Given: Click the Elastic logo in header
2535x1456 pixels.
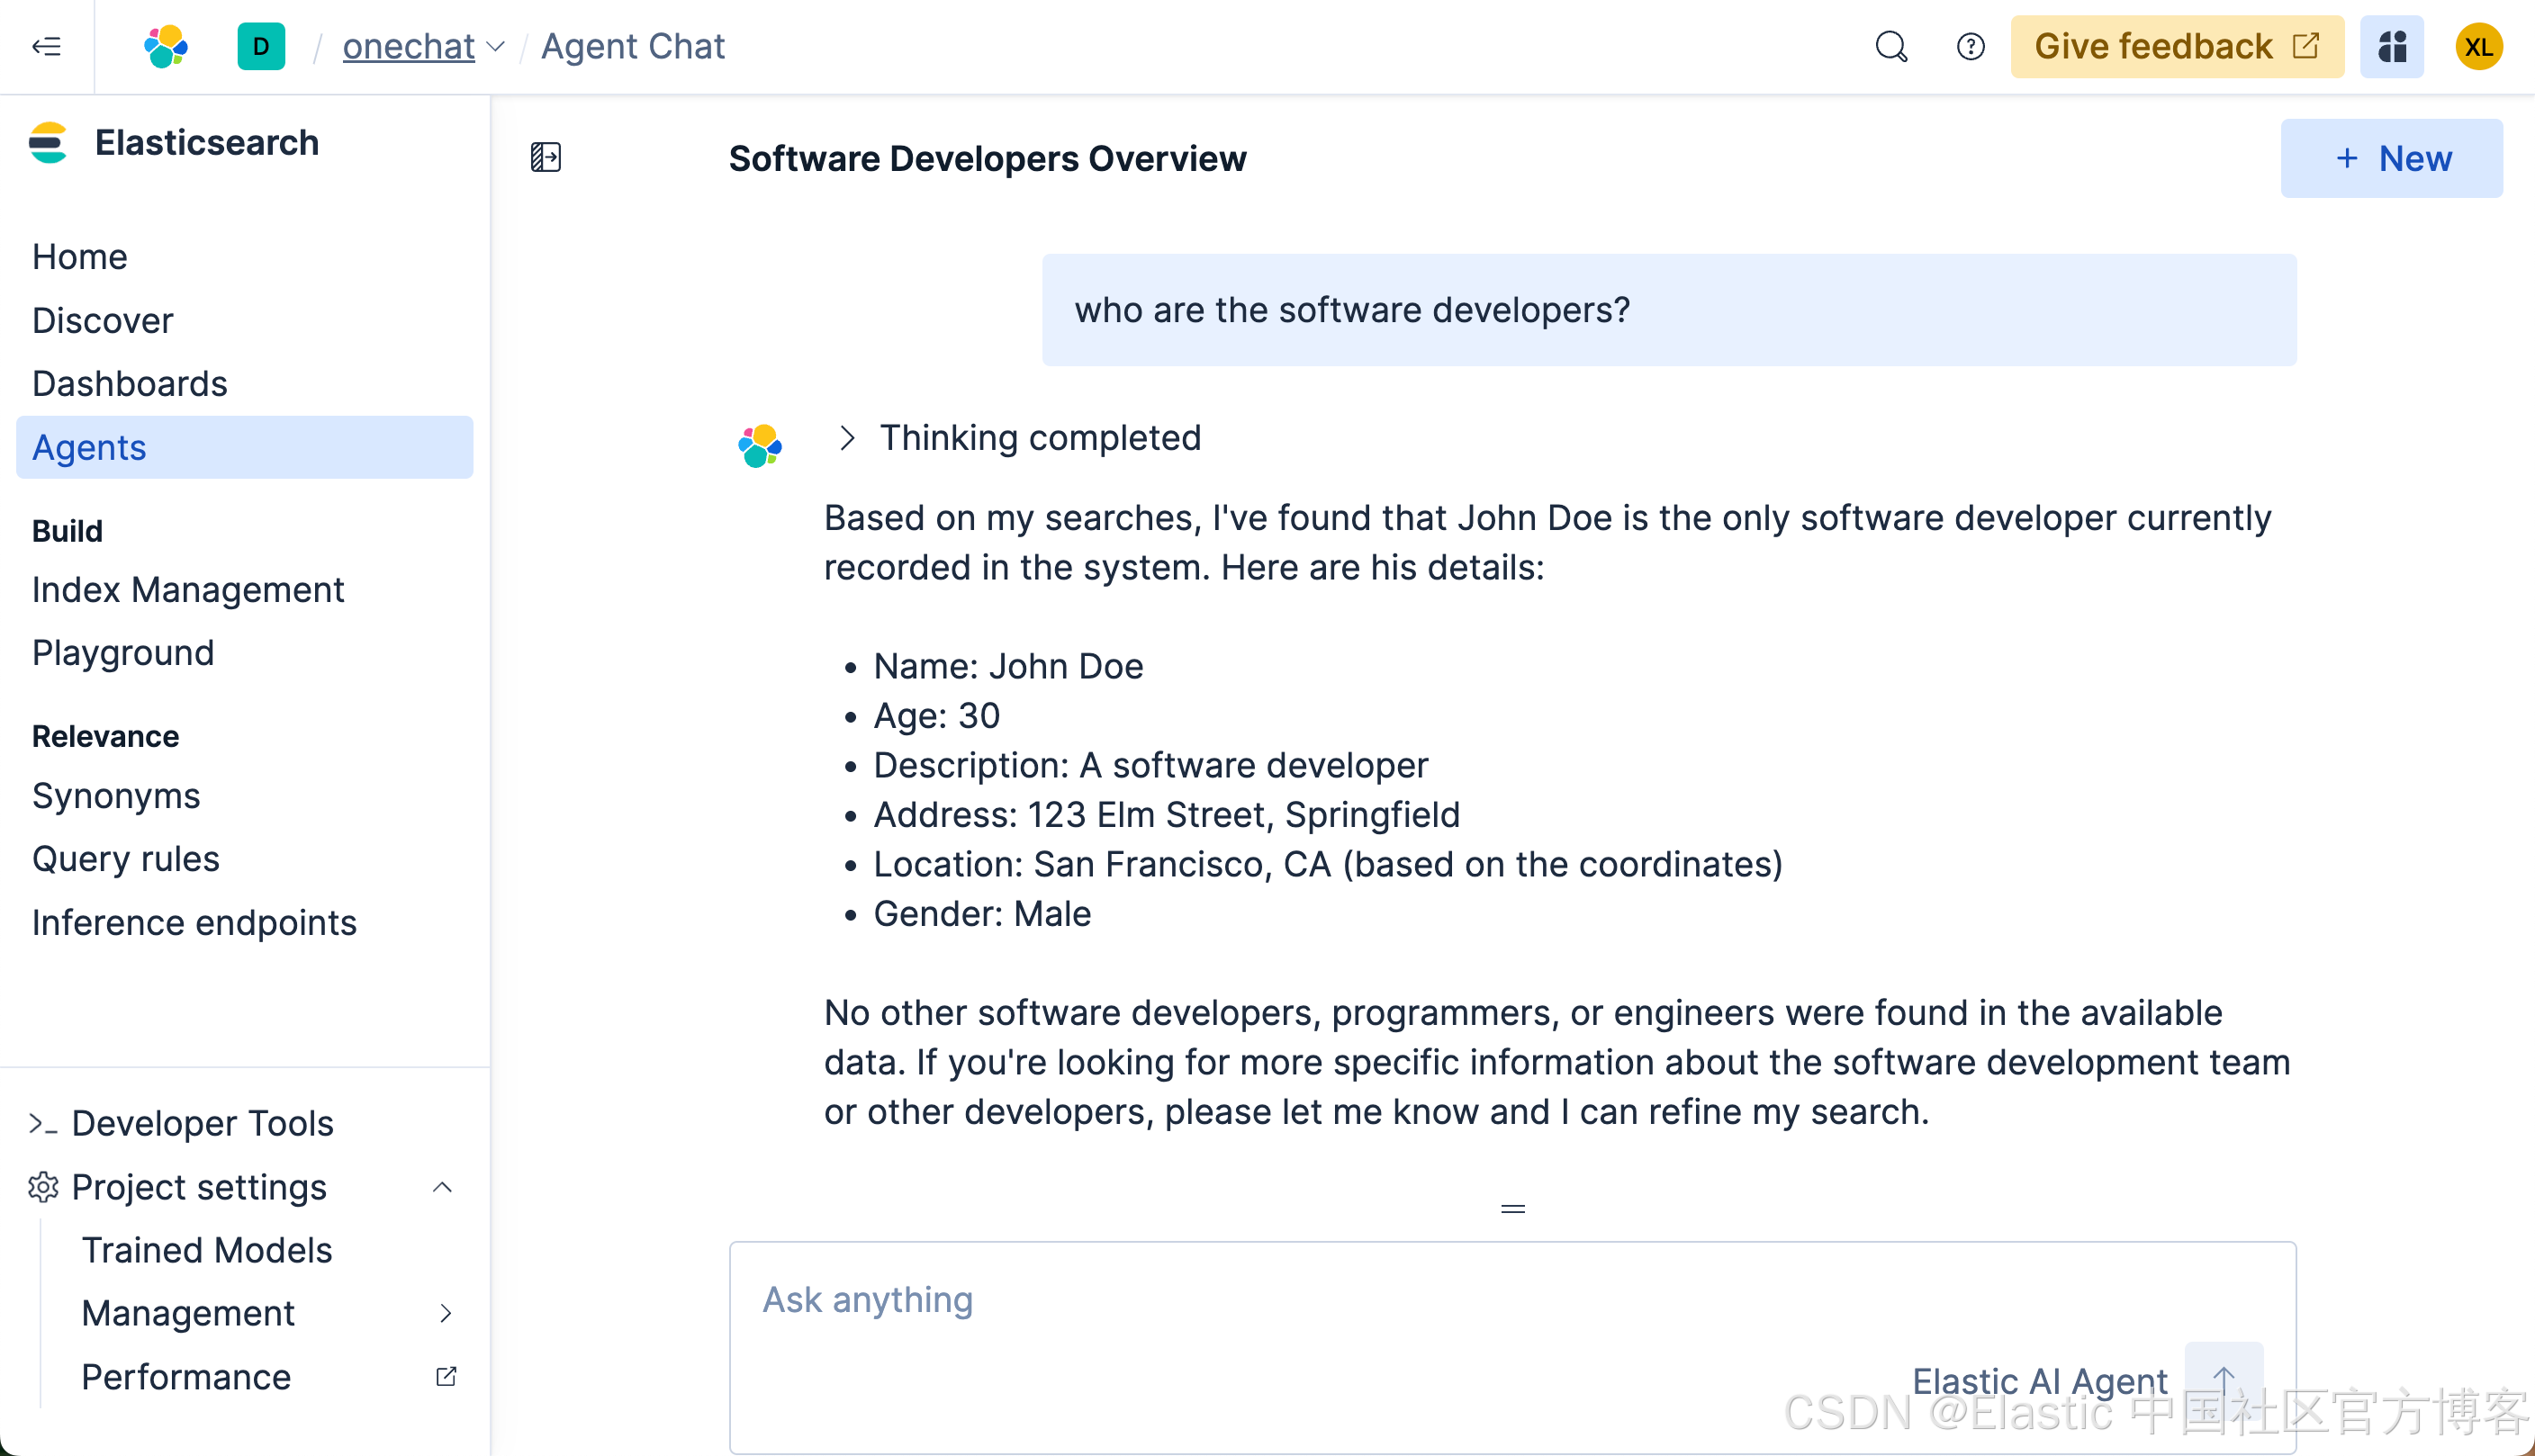Looking at the screenshot, I should (166, 46).
